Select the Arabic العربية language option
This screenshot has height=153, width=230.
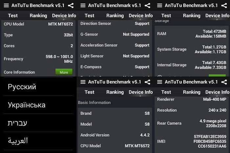tap(18, 141)
